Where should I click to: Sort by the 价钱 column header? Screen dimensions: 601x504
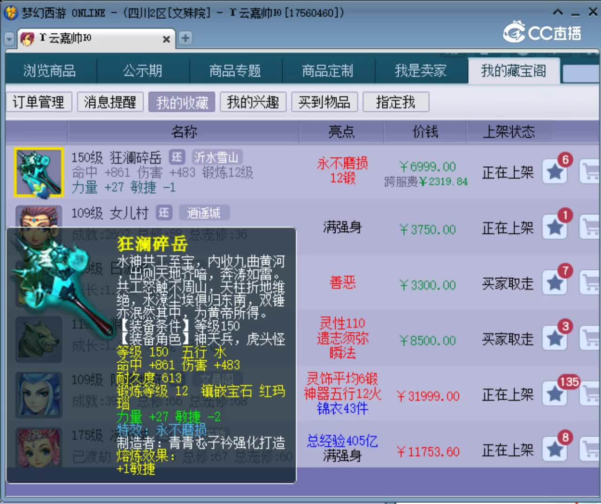[425, 132]
